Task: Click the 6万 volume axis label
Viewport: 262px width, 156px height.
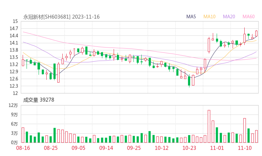Action: (x=15, y=124)
